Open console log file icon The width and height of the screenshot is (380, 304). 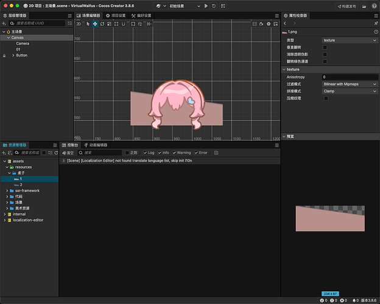point(216,153)
